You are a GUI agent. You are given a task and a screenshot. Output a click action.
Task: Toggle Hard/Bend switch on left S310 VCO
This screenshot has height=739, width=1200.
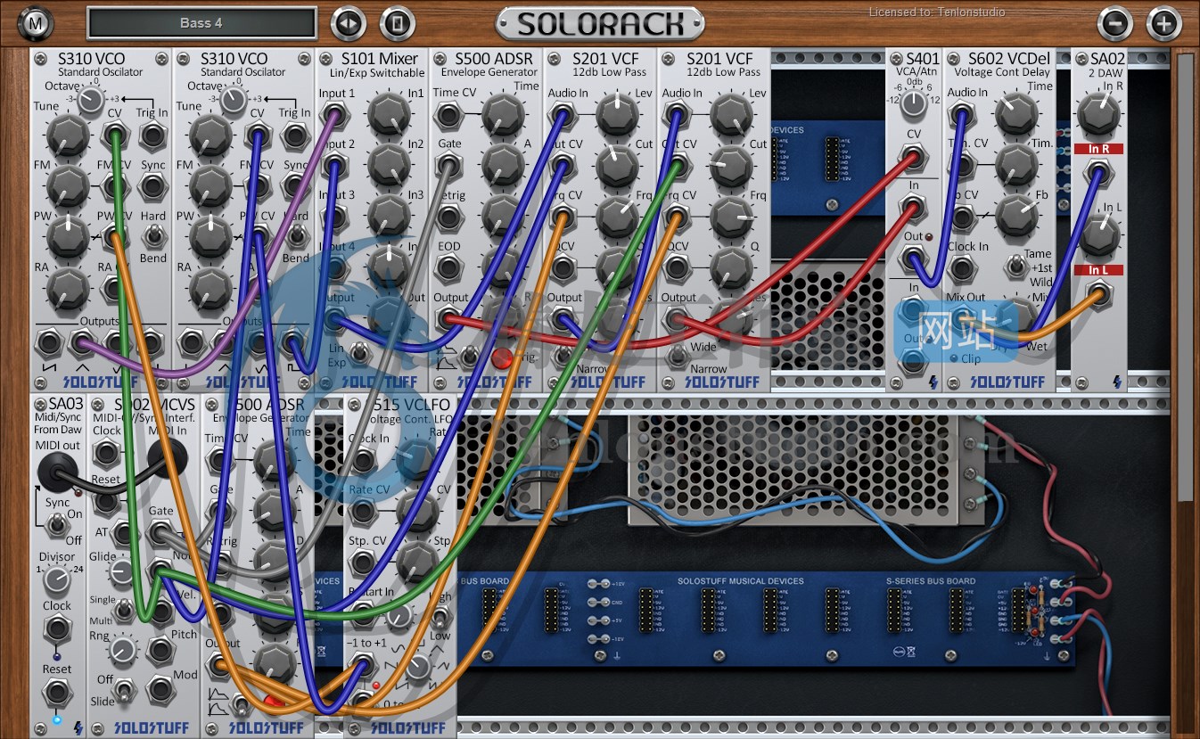tap(154, 237)
